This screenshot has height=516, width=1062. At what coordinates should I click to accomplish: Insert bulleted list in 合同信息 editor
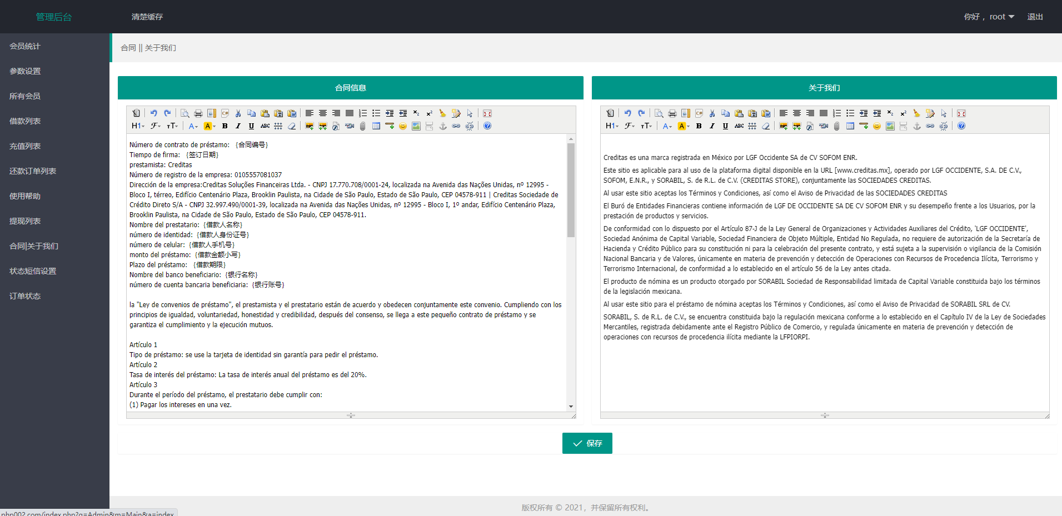376,113
